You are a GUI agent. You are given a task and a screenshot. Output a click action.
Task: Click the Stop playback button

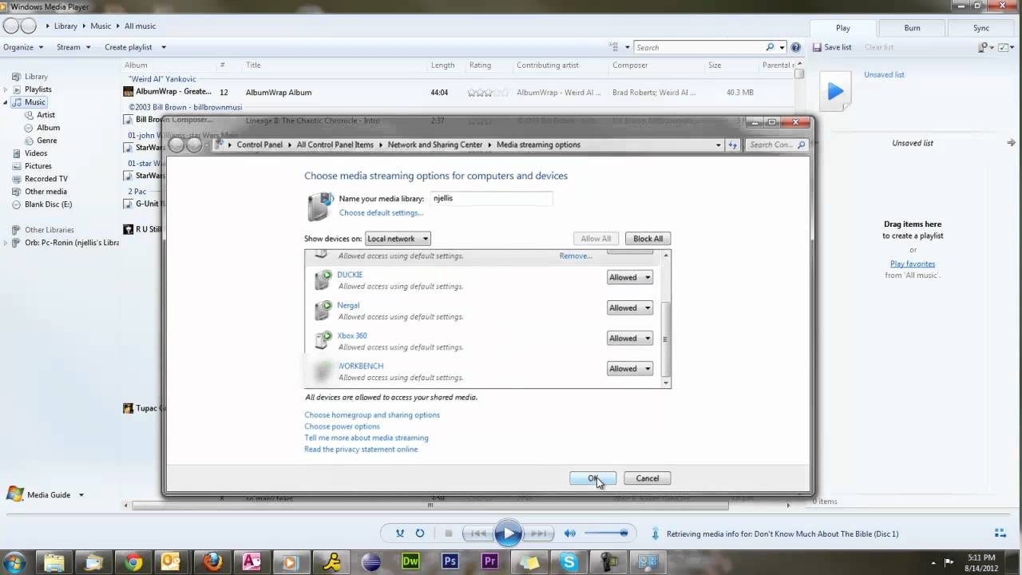pos(449,533)
